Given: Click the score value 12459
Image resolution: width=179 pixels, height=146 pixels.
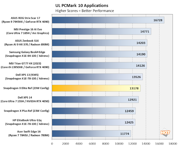Looking at the screenshot, I should [129, 111].
